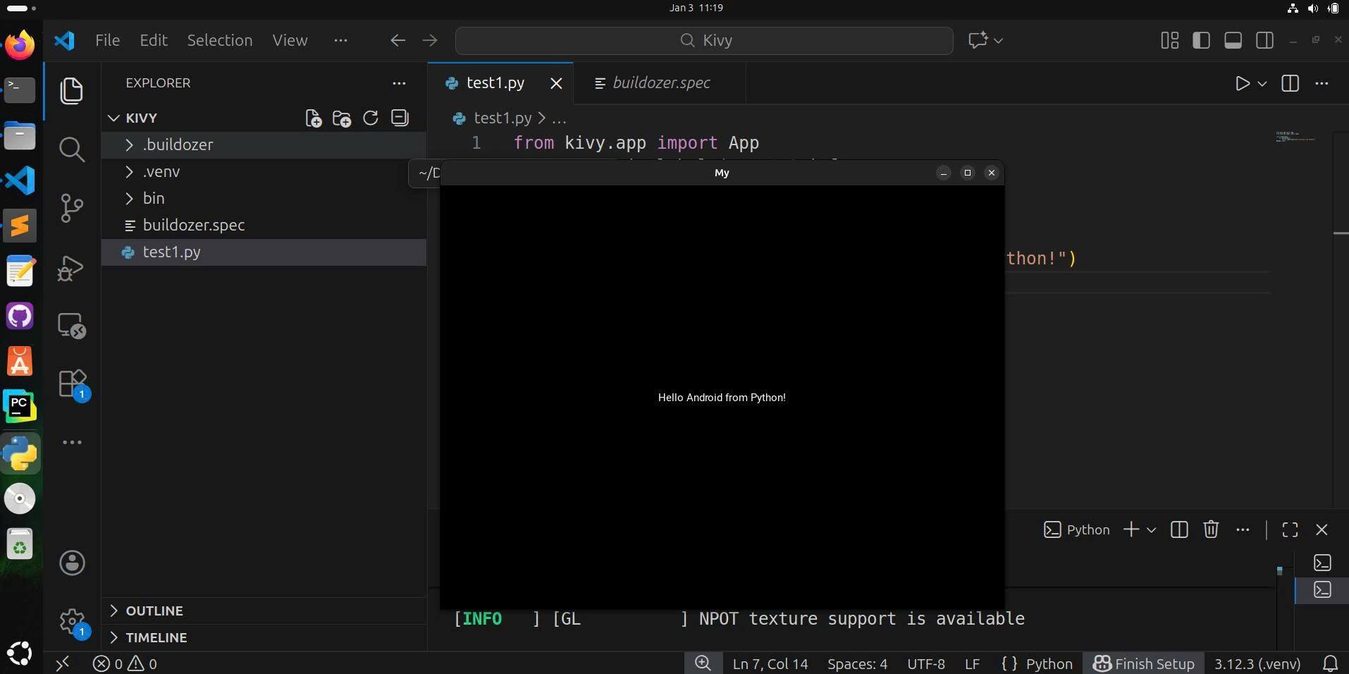Open Run and Debug view
This screenshot has width=1349, height=674.
point(71,267)
